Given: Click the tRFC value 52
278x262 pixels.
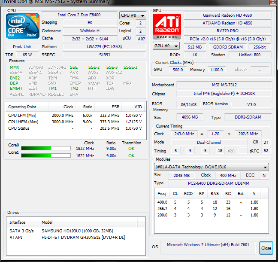Looking at the screenshot, I should [x=266, y=151].
